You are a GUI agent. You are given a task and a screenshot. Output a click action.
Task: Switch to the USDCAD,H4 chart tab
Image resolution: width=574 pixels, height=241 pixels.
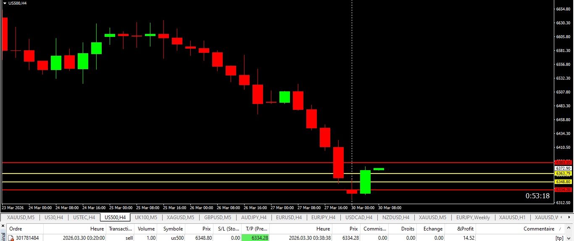point(359,218)
